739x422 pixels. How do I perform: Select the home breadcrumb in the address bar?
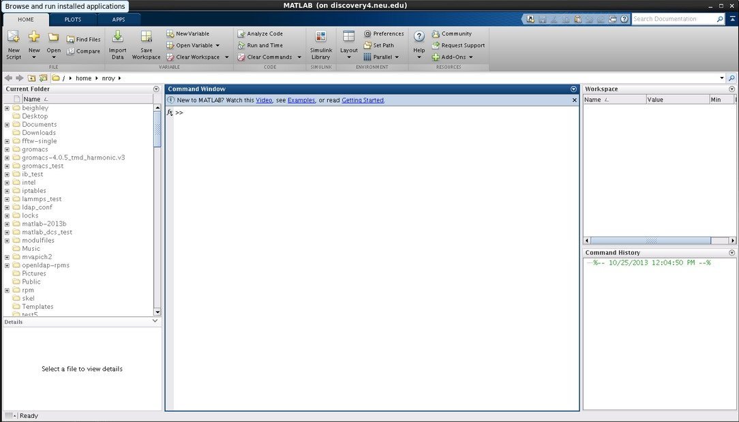(x=83, y=78)
